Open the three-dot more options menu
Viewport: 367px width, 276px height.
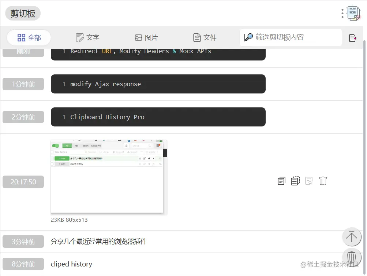tap(342, 13)
